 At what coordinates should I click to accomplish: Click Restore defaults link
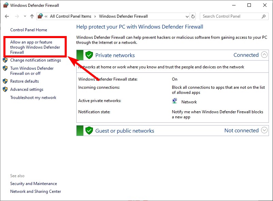click(x=25, y=81)
